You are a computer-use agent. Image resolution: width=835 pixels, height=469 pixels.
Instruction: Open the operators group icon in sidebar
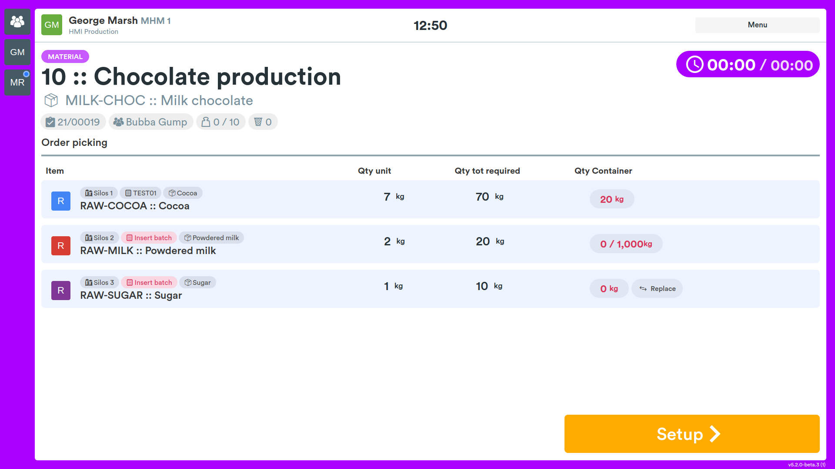17,21
